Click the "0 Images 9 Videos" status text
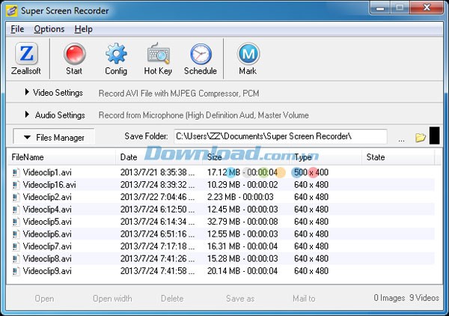The height and width of the screenshot is (316, 449). 406,298
